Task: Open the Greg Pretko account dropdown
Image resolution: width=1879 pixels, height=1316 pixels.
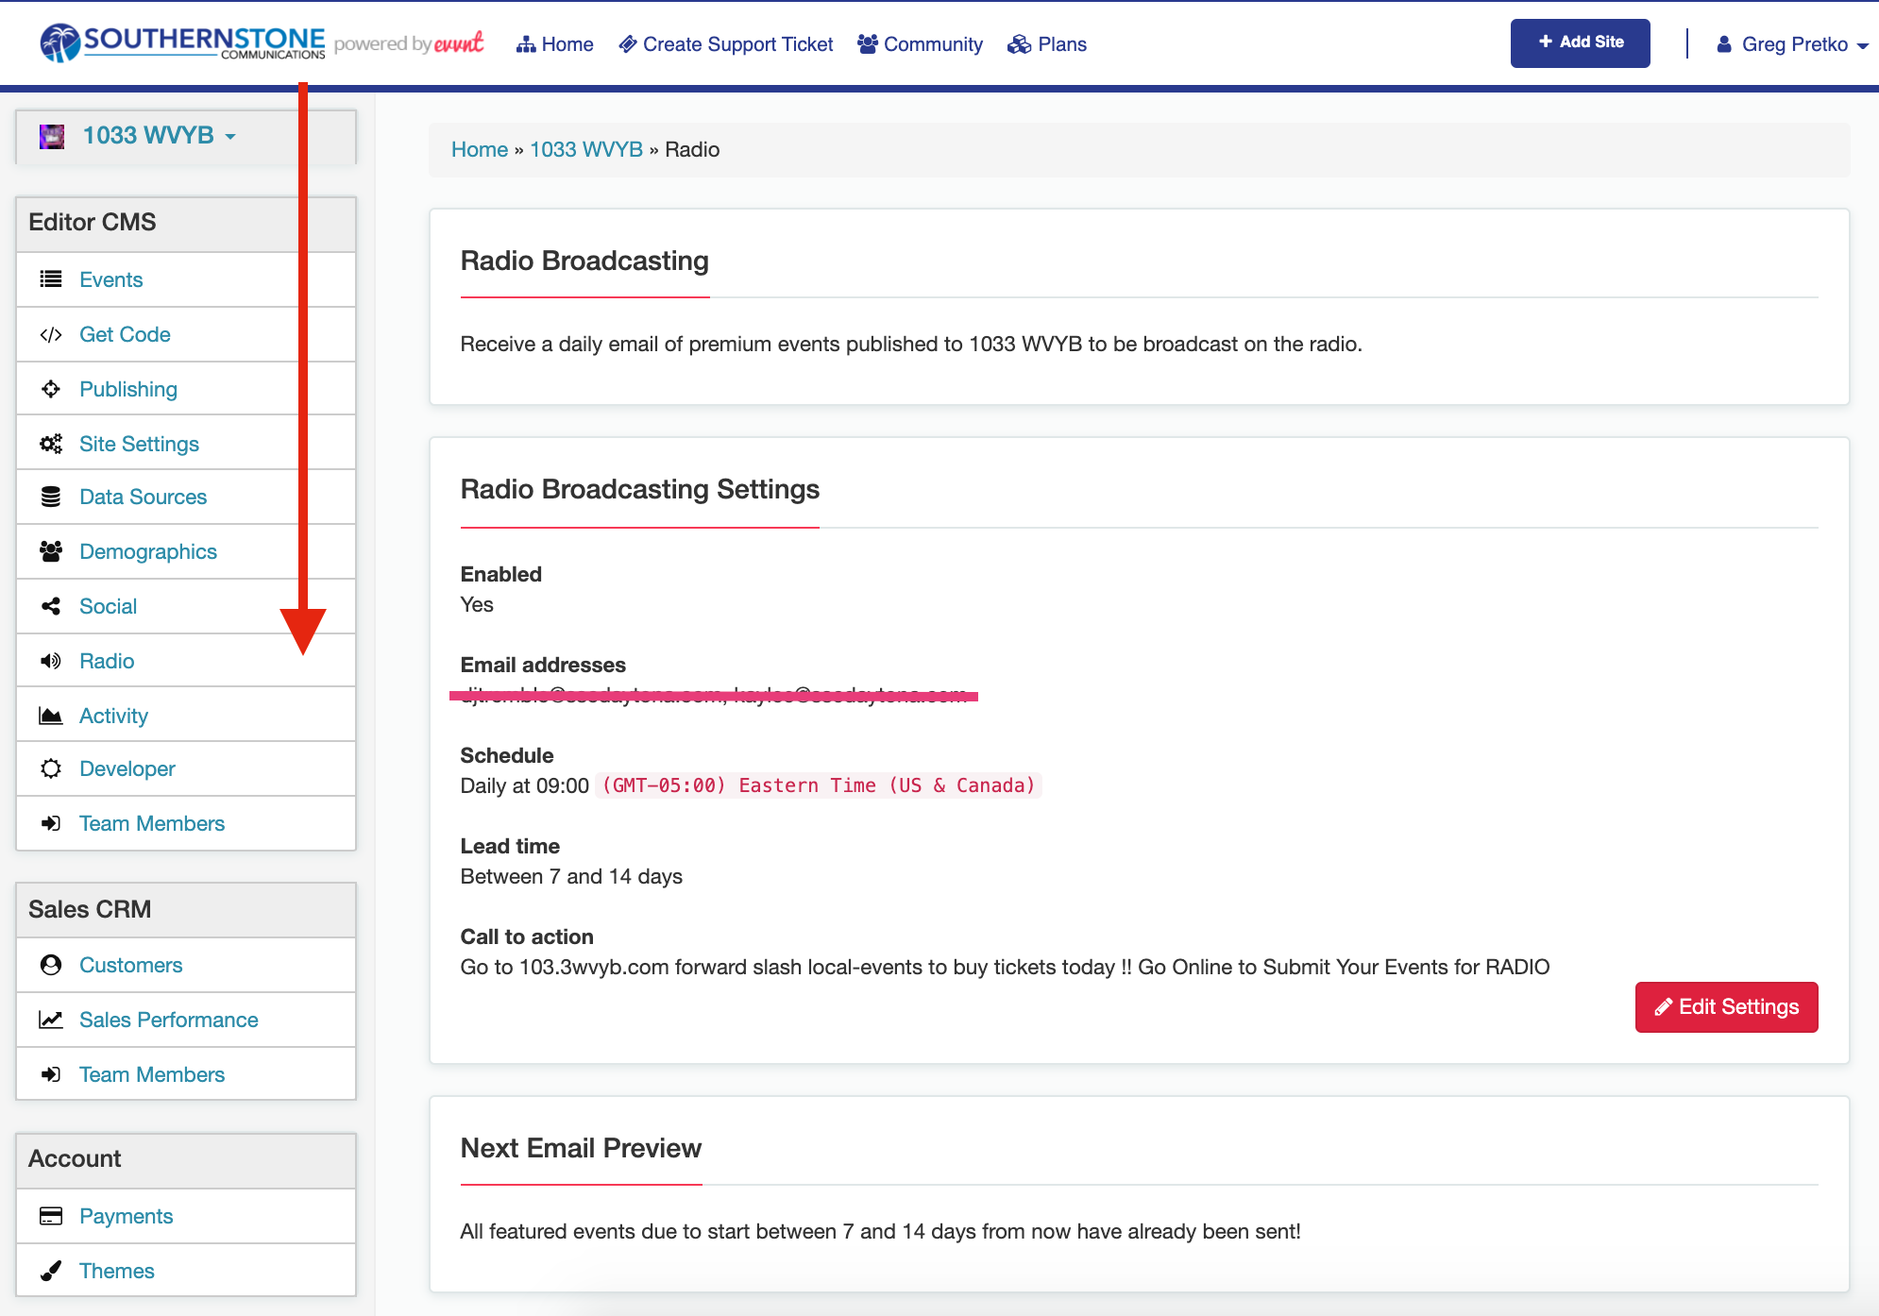Action: [x=1792, y=44]
